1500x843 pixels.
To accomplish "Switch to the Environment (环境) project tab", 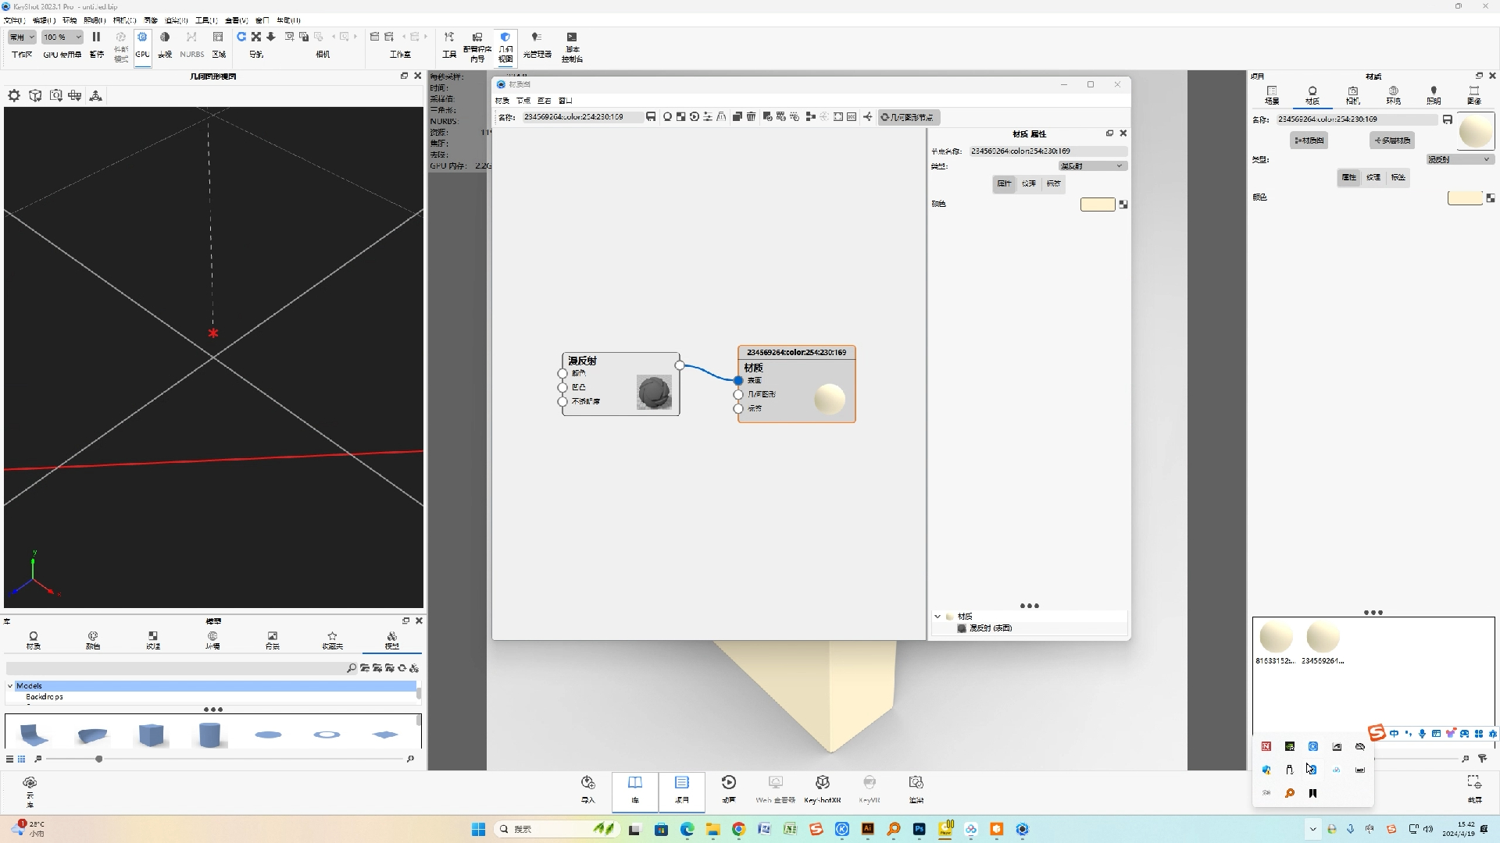I will point(1393,94).
